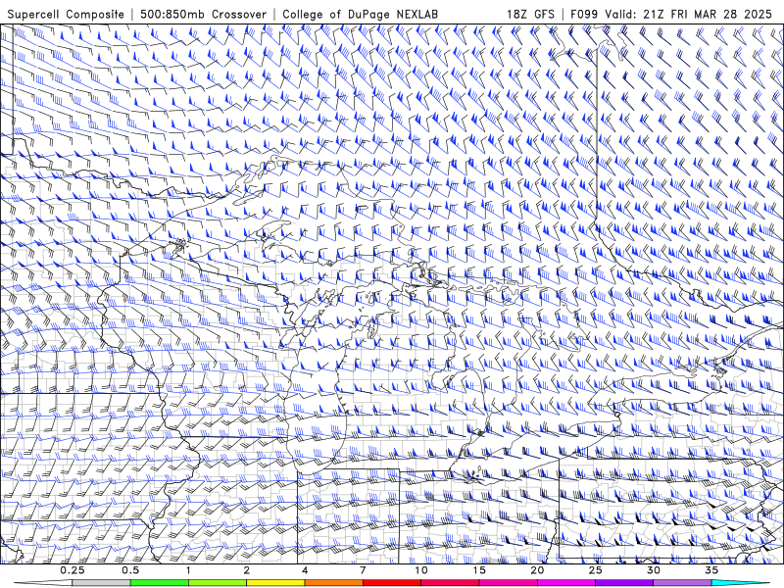The width and height of the screenshot is (784, 588).
Task: Click the legend value 1
Action: pyautogui.click(x=188, y=570)
